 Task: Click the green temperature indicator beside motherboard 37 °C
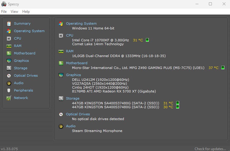223,67
